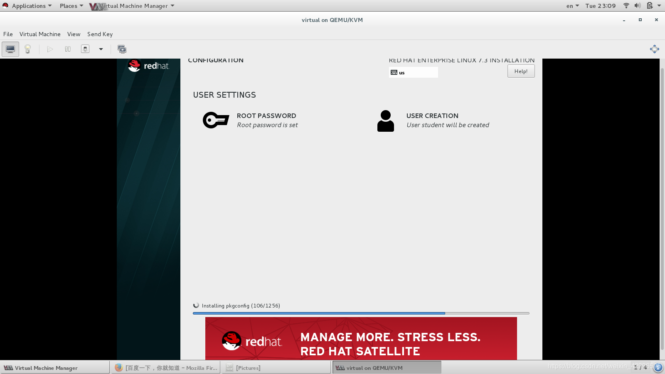665x374 pixels.
Task: Click the vertical scrollbar of the viewer
Action: pyautogui.click(x=662, y=209)
